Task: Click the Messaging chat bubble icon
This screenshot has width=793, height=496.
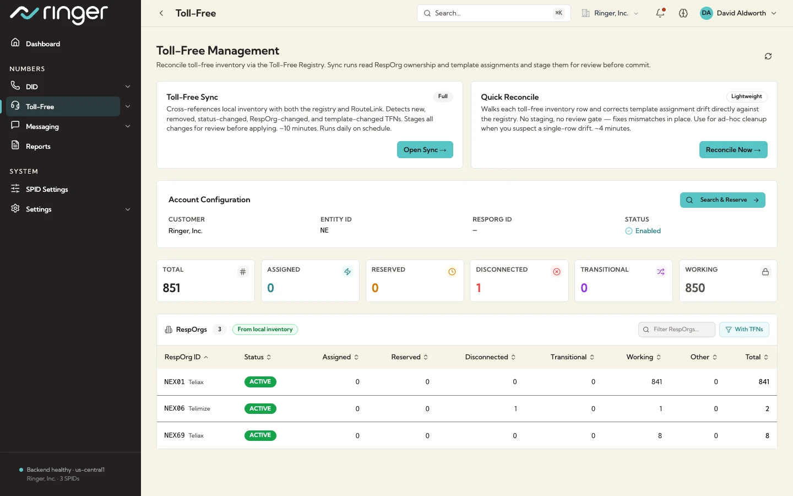Action: tap(15, 126)
